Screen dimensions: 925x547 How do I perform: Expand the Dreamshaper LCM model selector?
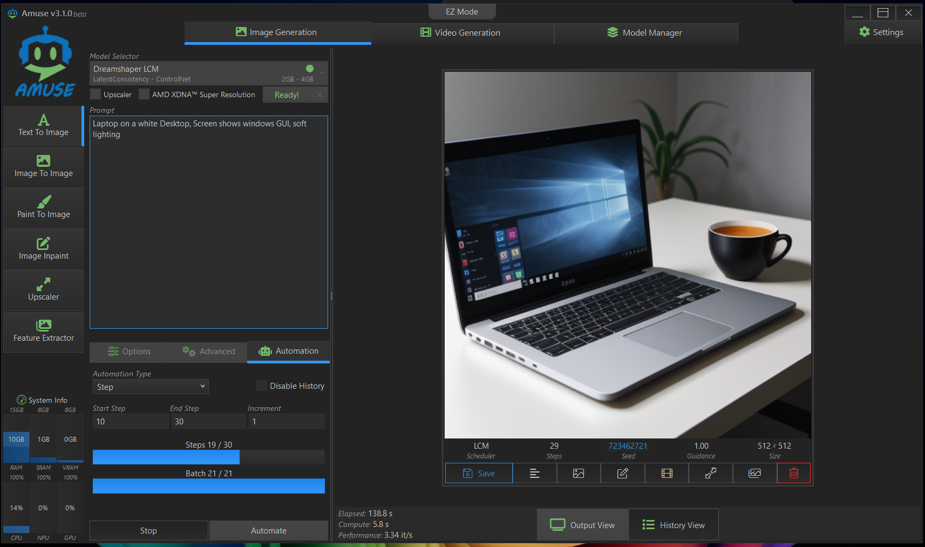(x=208, y=73)
